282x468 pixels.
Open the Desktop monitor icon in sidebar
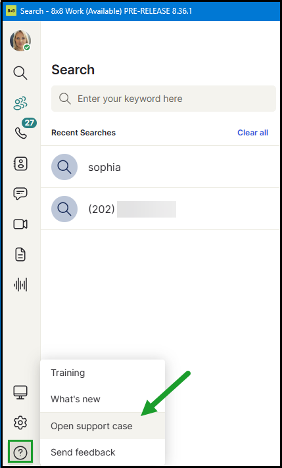(20, 392)
